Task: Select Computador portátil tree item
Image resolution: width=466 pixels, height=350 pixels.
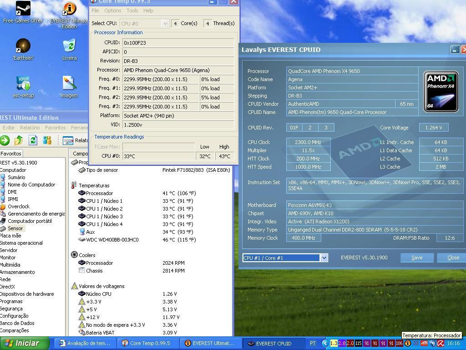Action: point(30,221)
